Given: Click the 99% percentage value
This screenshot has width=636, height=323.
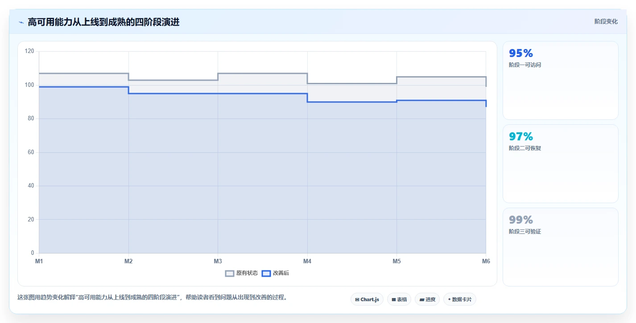Looking at the screenshot, I should tap(521, 220).
